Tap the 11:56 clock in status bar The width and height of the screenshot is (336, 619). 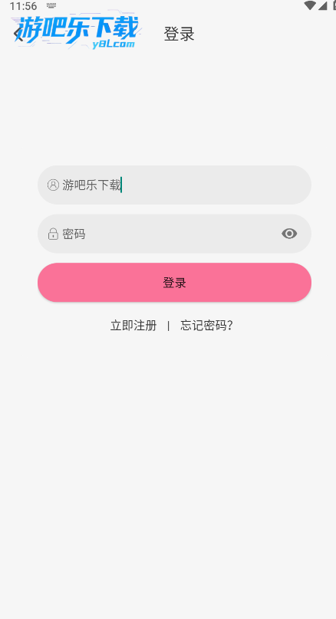click(x=23, y=6)
